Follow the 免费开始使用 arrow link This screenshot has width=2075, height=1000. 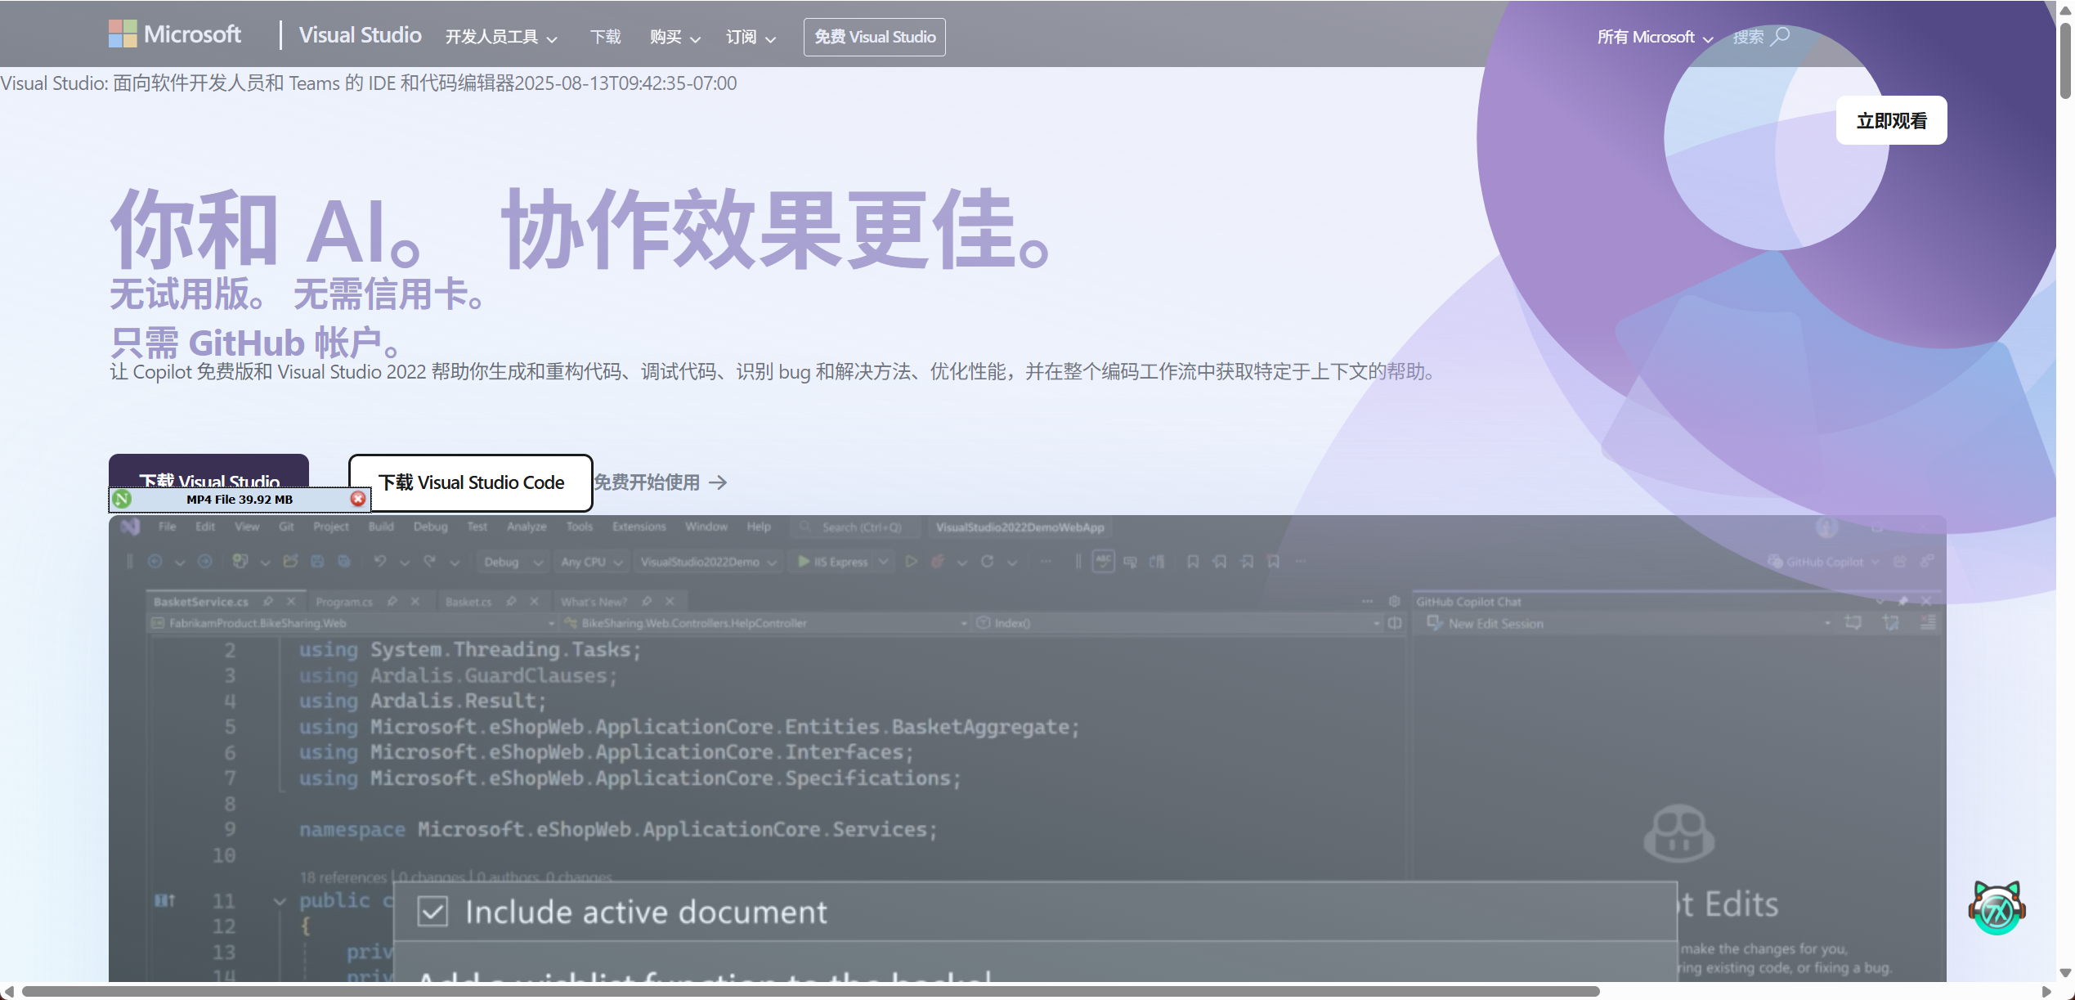coord(660,482)
